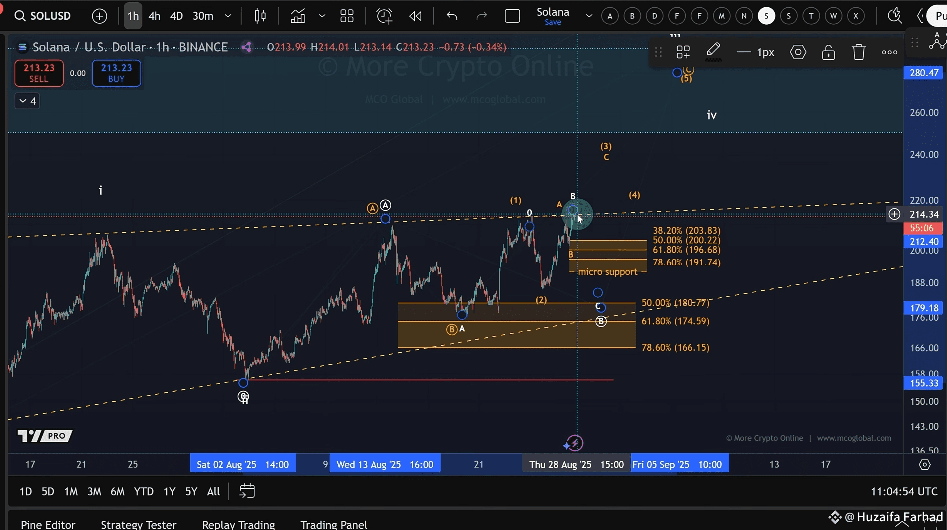The image size is (947, 530).
Task: Open the go-to-date calendar icon
Action: click(x=247, y=491)
